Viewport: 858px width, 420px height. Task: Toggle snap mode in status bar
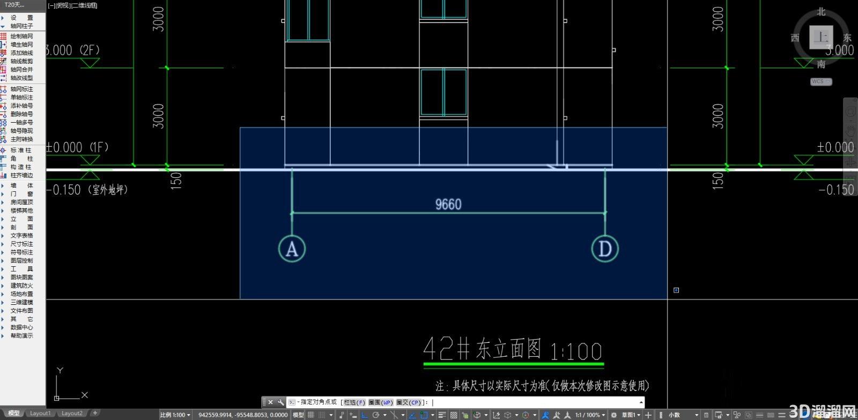322,415
